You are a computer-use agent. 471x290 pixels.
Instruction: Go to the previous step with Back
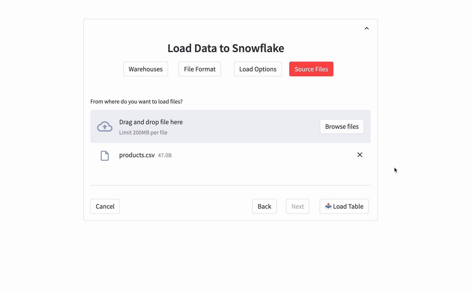point(264,206)
